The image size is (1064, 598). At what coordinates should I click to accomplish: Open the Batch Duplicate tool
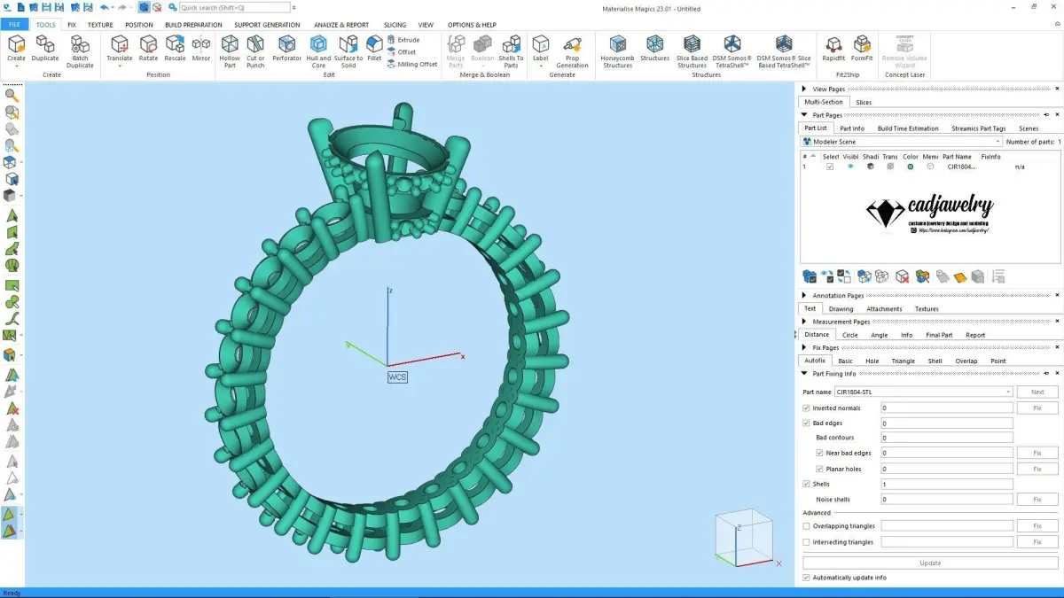click(x=81, y=51)
